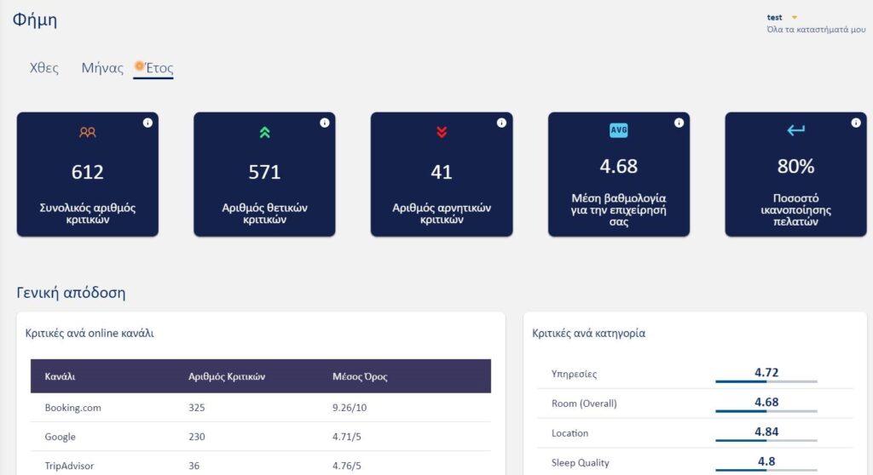Click the 4.72 score progress bar
Screen dimensions: 873x475
(766, 381)
